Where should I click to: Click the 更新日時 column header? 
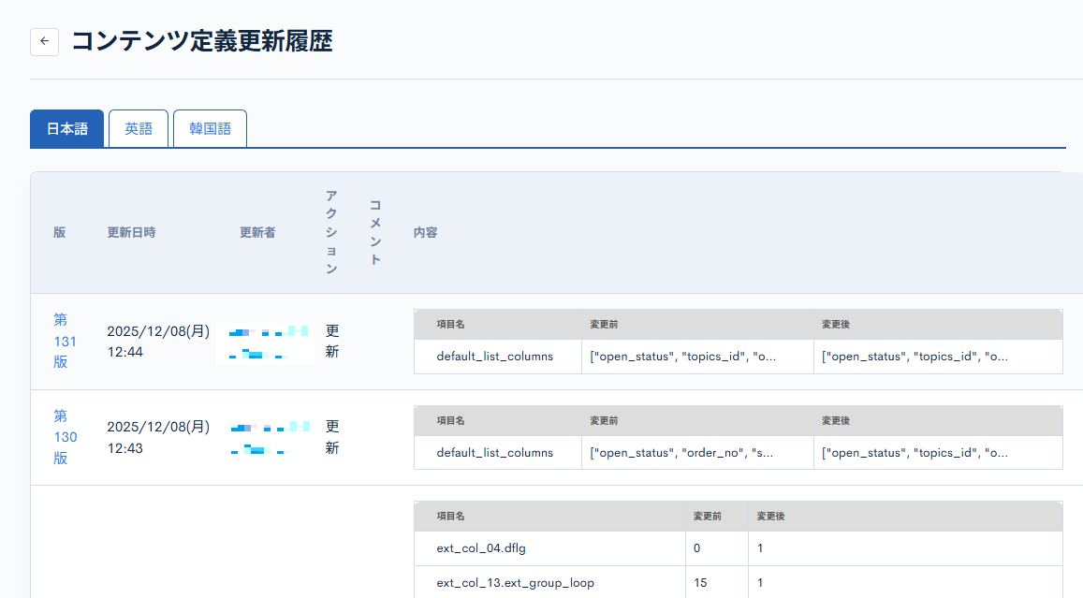point(131,233)
